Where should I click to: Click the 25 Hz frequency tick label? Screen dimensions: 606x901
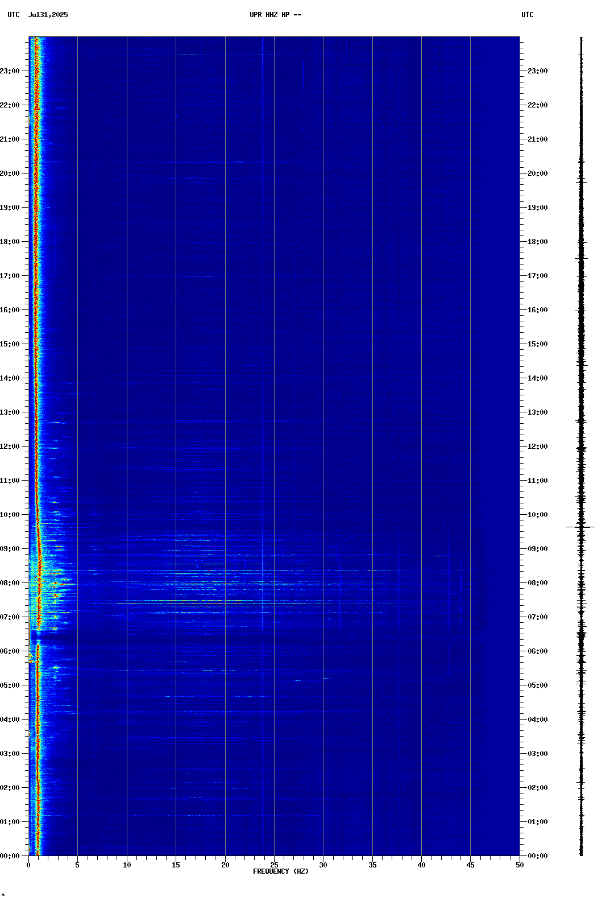(274, 865)
